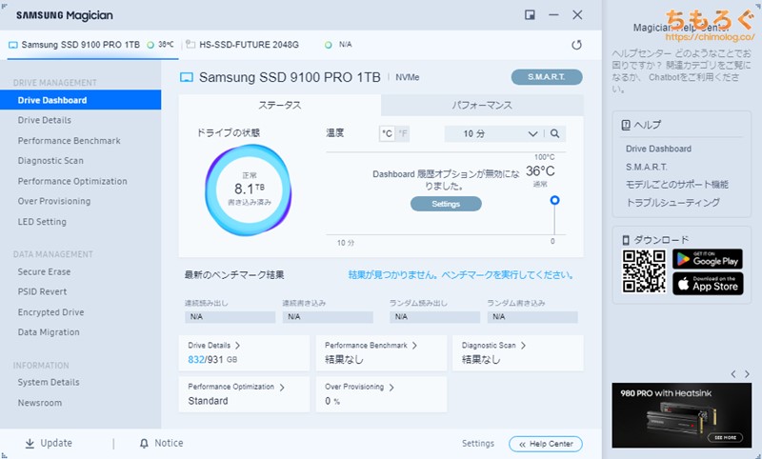Open モデルごとのサポート機能 help link
Viewport: 762px width, 459px height.
[x=677, y=185]
